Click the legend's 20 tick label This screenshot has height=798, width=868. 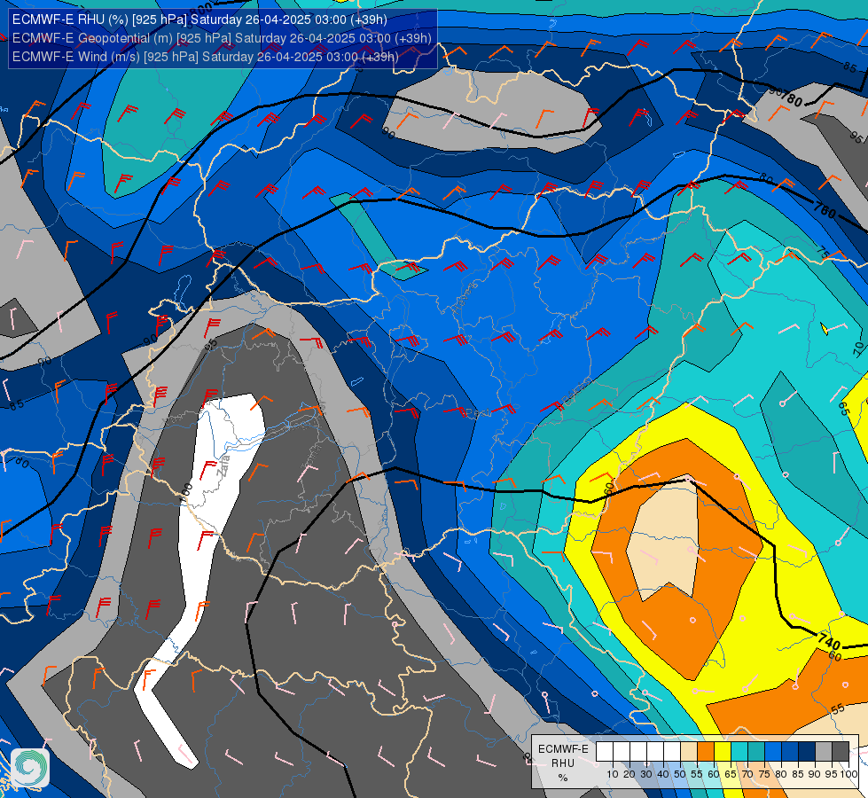pyautogui.click(x=629, y=774)
